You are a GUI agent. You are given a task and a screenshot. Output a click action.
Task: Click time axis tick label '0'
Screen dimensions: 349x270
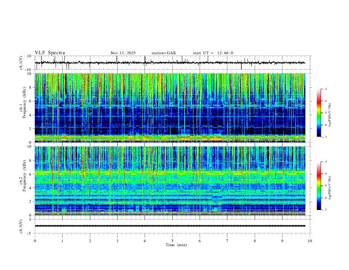point(35,241)
